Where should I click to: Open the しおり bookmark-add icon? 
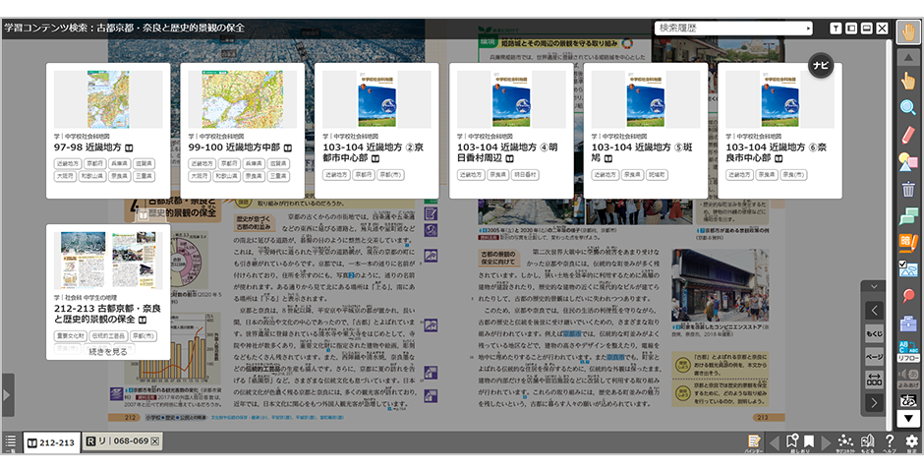click(792, 442)
